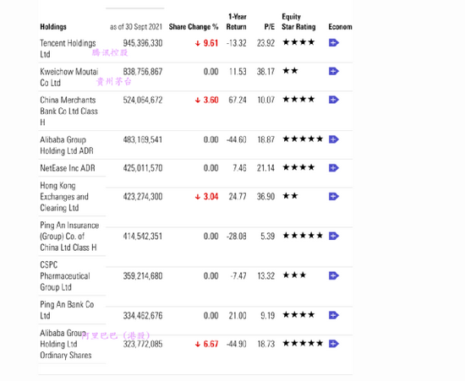Screen dimensions: 465x381
Task: Click the P/E value 38.17
Action: coord(265,72)
